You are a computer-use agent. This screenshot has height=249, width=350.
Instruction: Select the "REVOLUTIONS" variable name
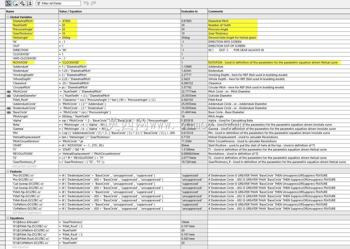tap(23, 154)
